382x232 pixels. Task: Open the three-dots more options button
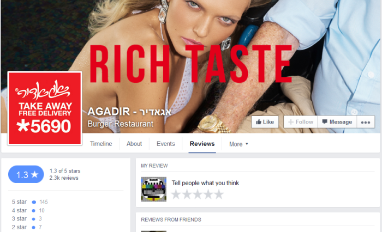click(x=366, y=122)
